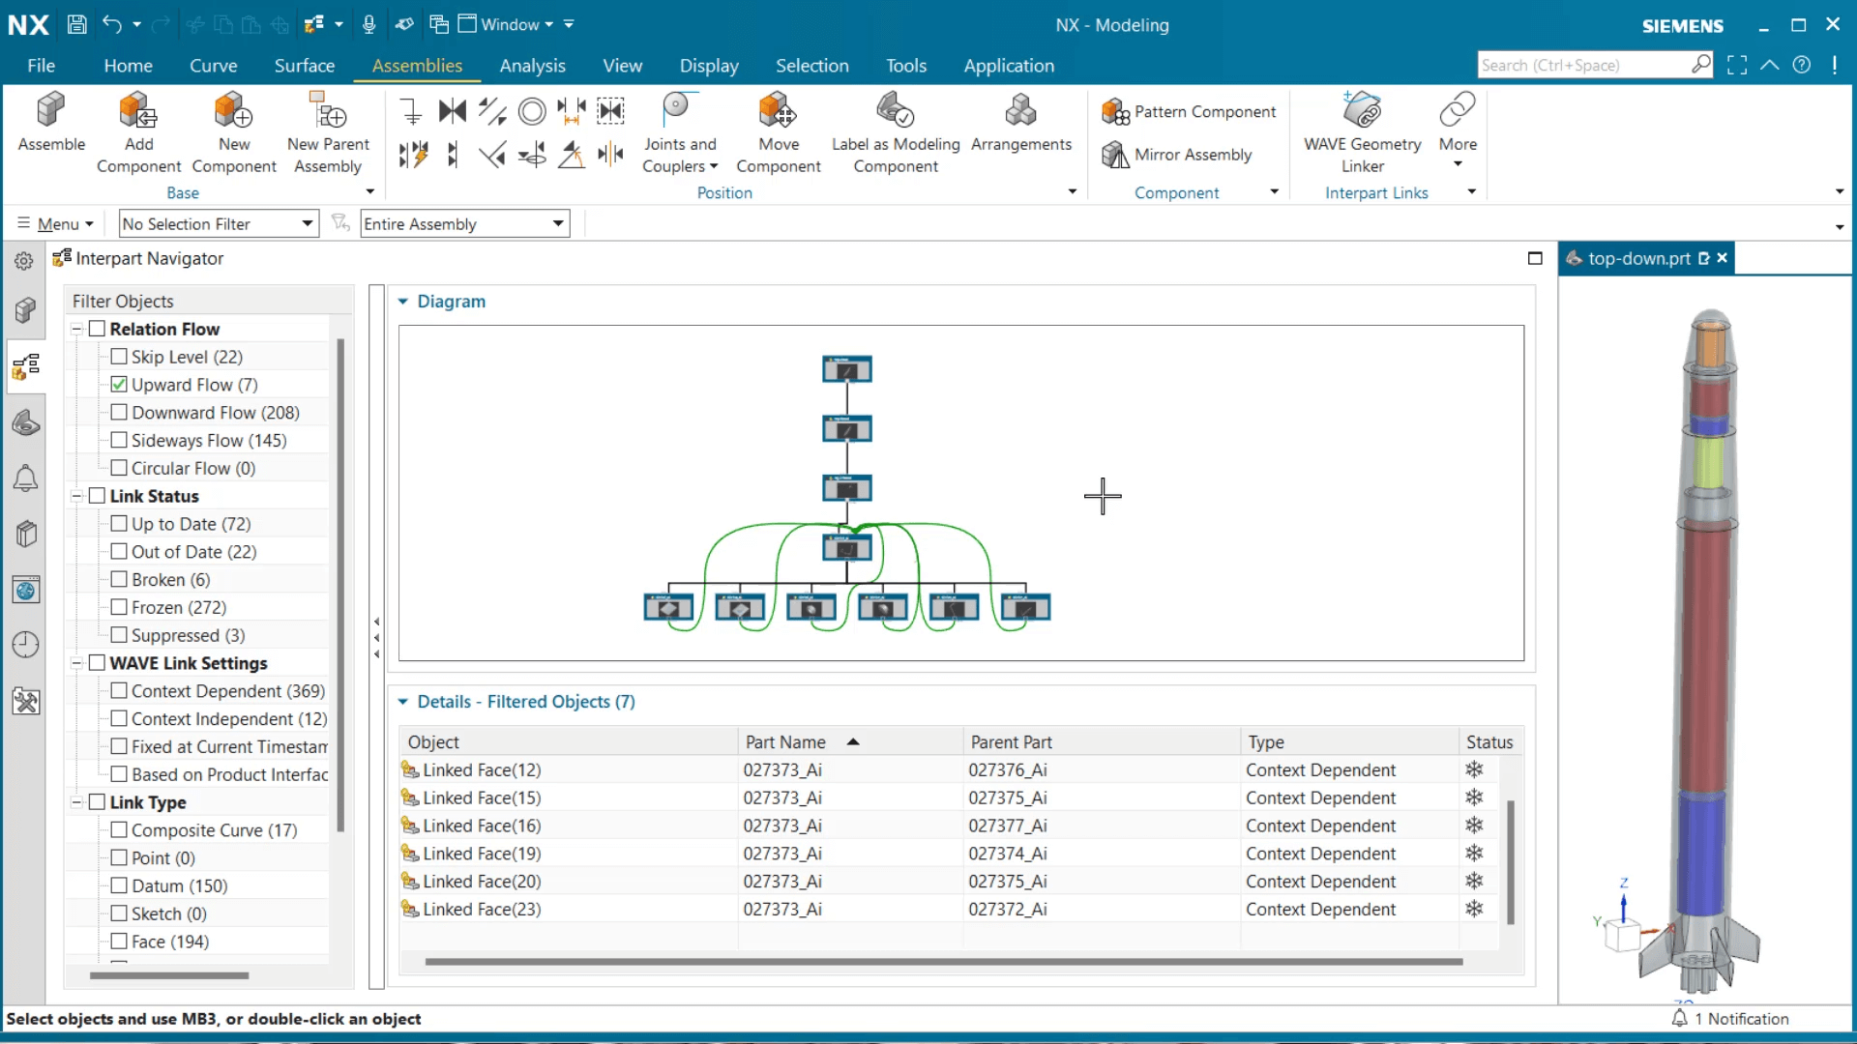Open the Menu button

click(56, 224)
